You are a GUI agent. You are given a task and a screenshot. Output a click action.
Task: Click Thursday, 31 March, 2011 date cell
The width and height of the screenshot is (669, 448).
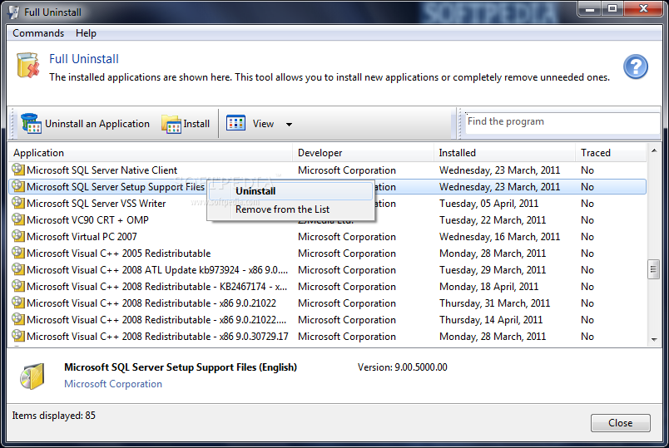coord(495,303)
